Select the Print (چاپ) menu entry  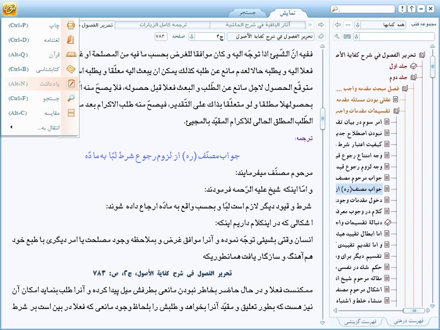point(40,25)
